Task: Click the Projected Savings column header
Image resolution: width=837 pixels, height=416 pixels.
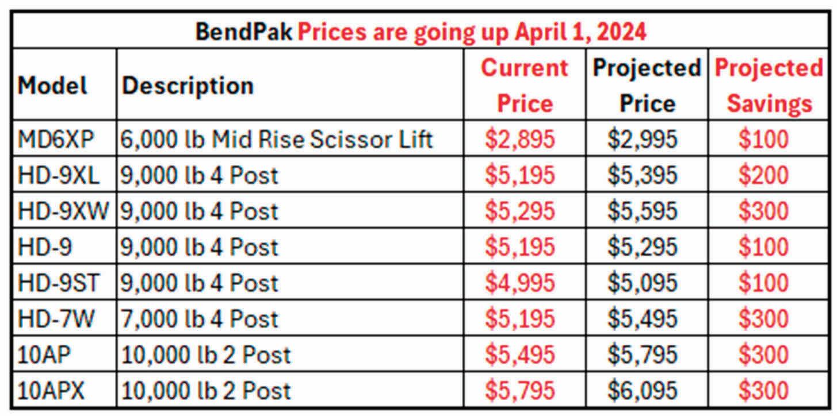Action: point(769,86)
